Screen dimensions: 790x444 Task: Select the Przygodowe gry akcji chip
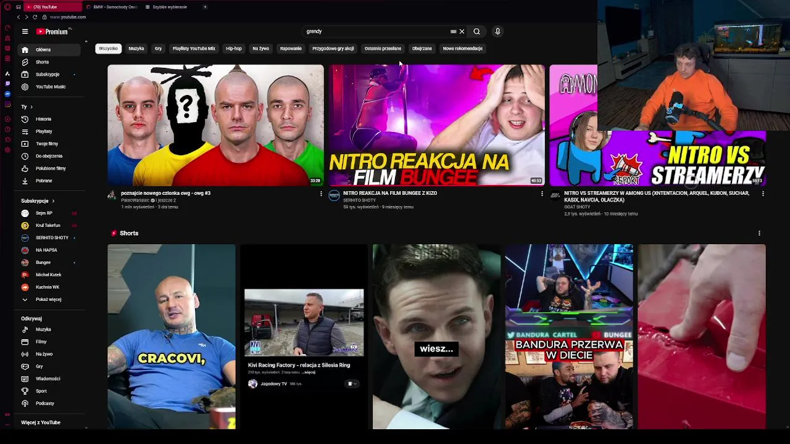(333, 48)
